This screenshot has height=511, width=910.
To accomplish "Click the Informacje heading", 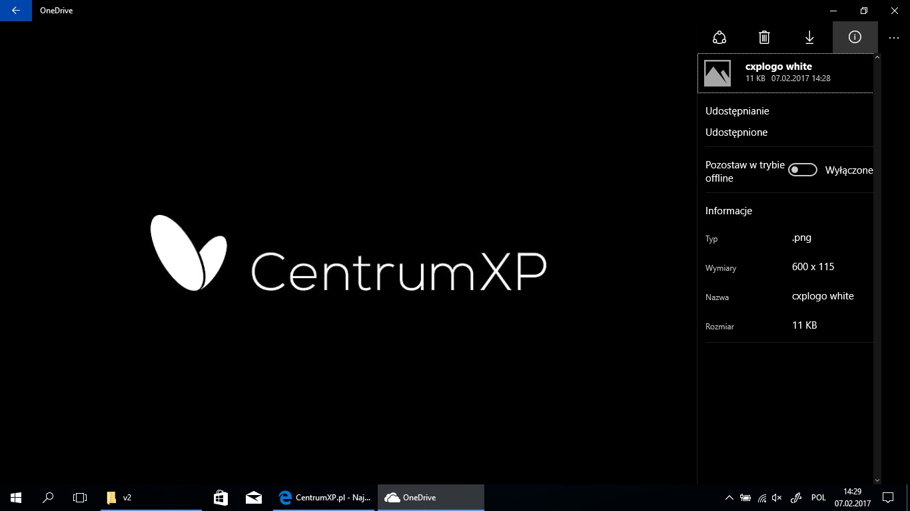I will click(729, 211).
